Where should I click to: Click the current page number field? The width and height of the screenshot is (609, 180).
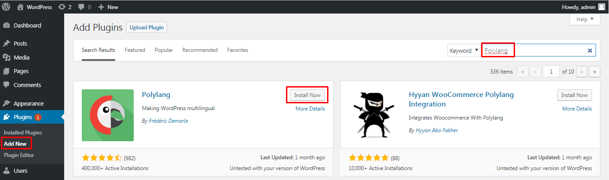click(551, 71)
